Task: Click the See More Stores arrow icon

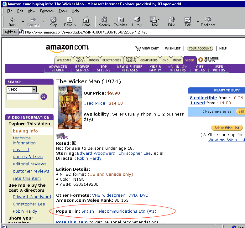Action: tap(201, 60)
